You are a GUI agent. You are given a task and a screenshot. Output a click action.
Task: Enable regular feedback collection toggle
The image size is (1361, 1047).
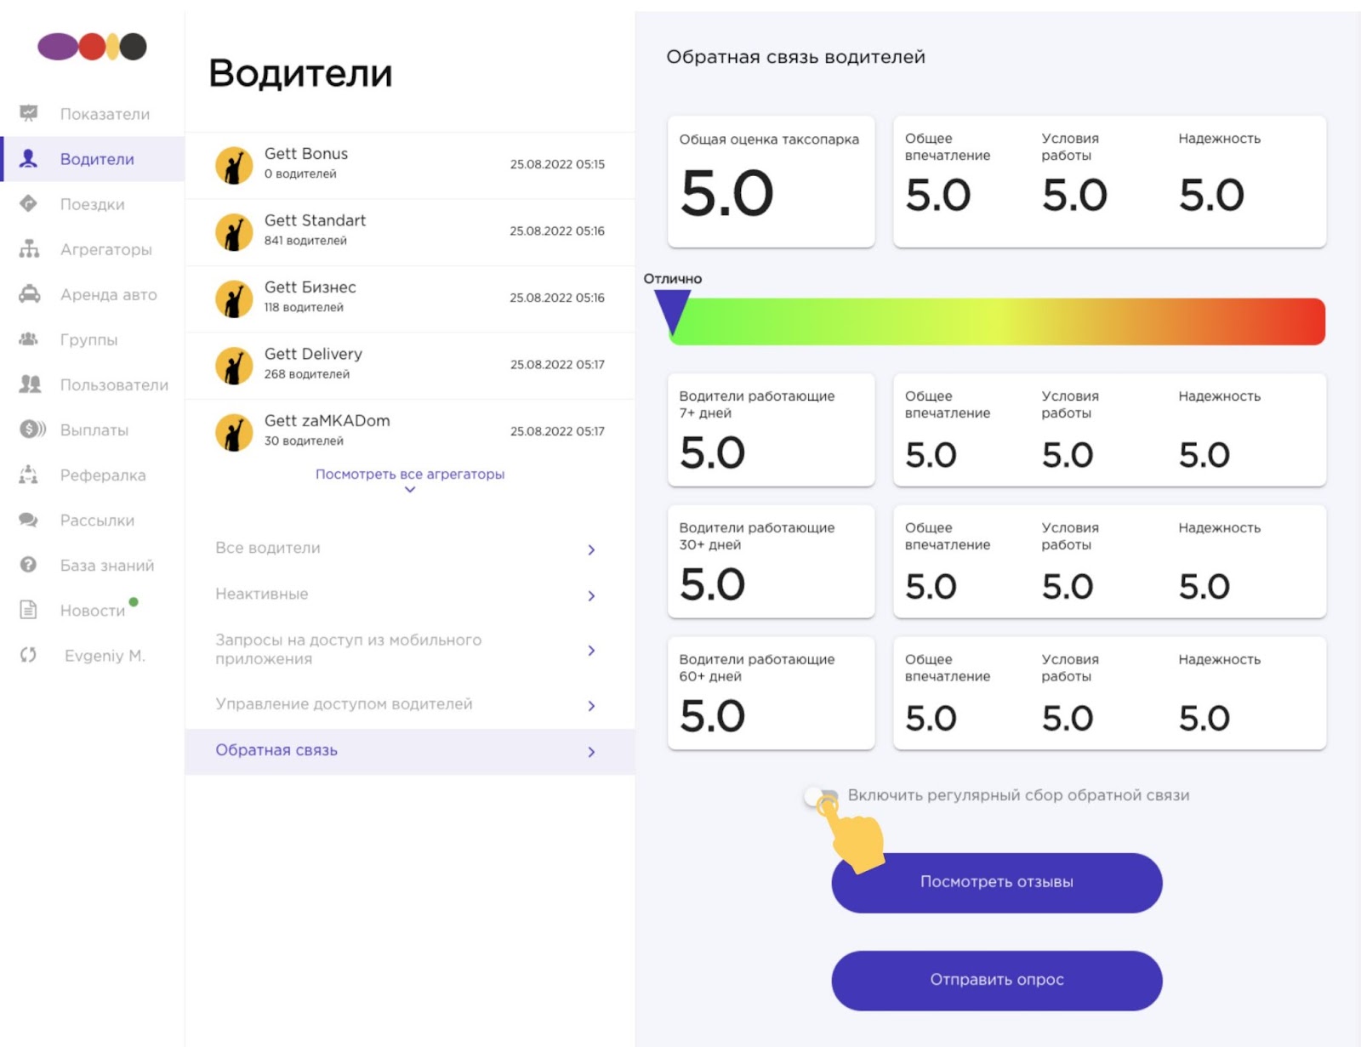click(821, 796)
